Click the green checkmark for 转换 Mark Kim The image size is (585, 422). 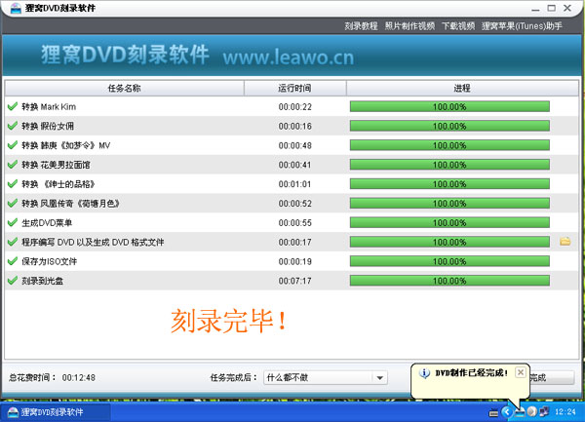click(13, 106)
